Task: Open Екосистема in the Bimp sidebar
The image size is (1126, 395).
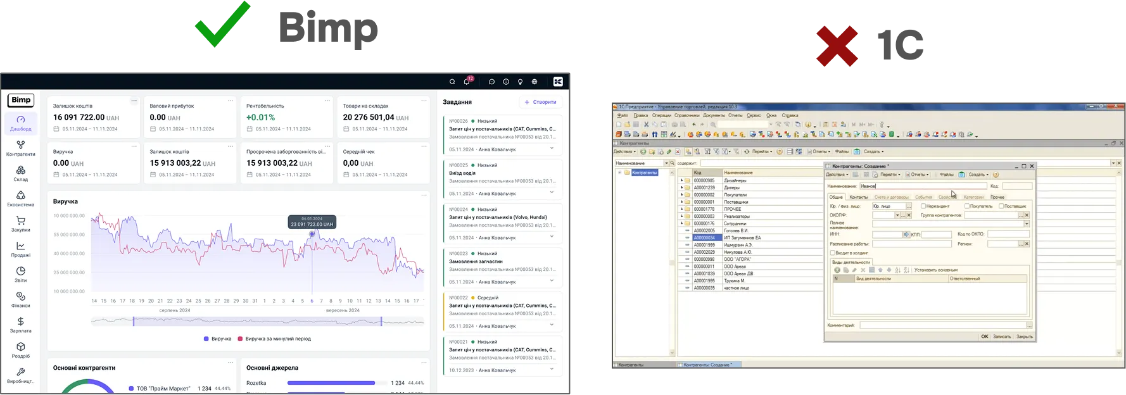Action: pyautogui.click(x=21, y=199)
